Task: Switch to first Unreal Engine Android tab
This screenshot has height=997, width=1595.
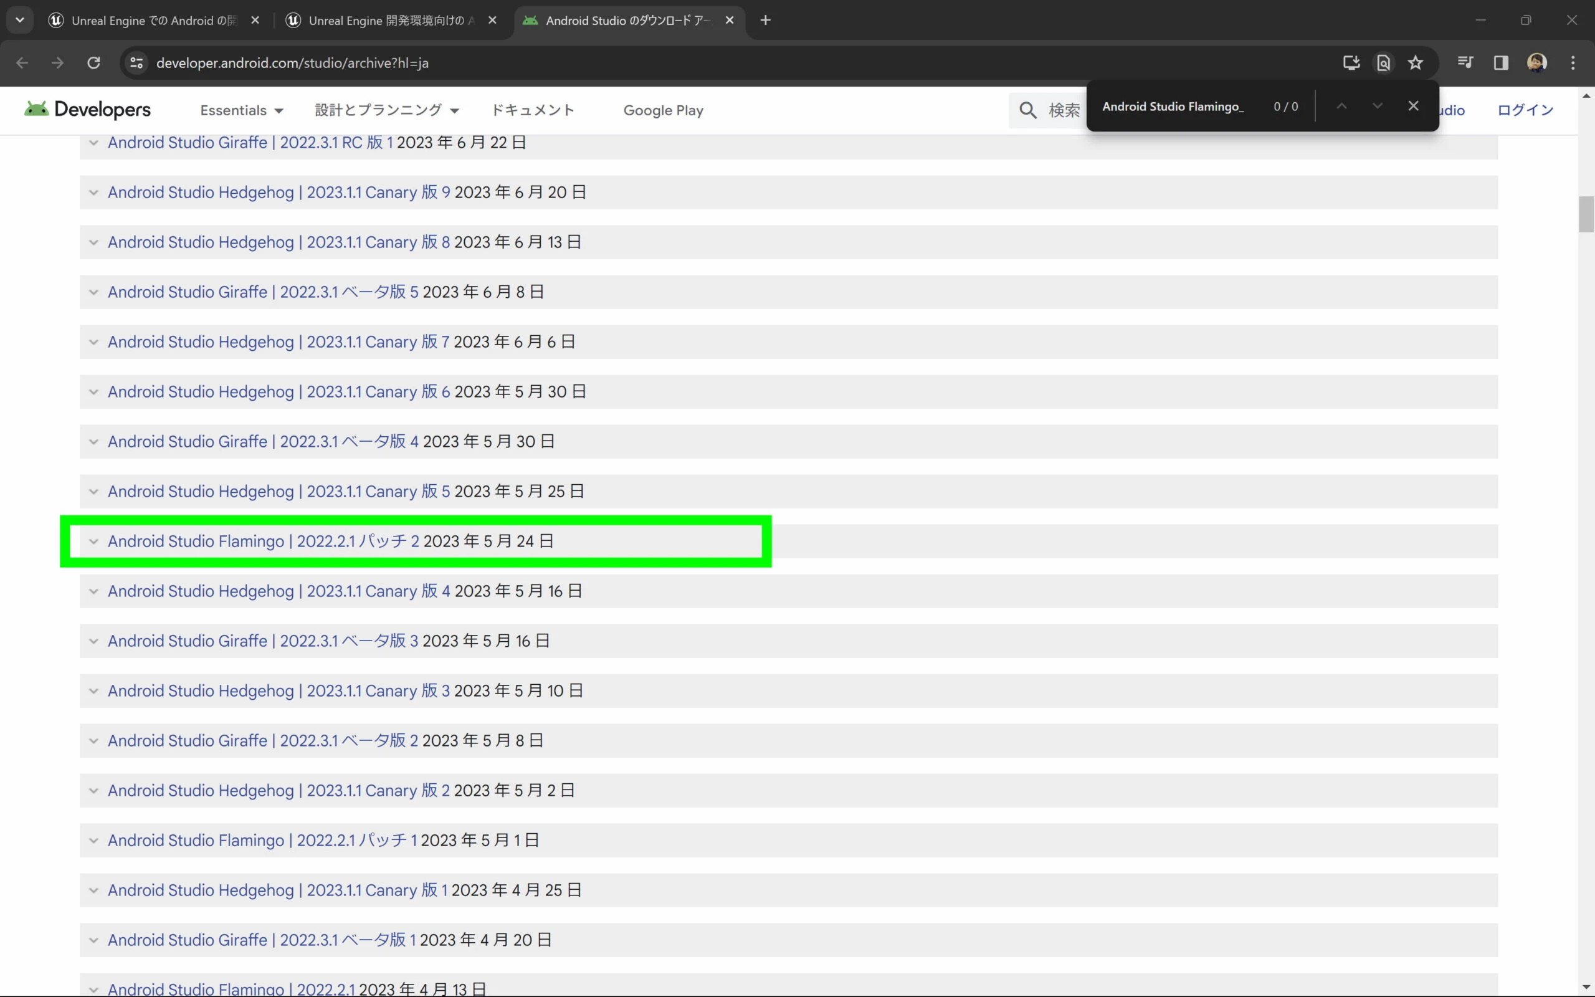Action: click(153, 21)
